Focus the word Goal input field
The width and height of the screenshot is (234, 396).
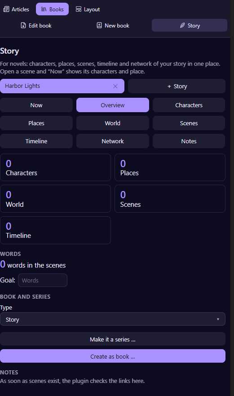[43, 280]
